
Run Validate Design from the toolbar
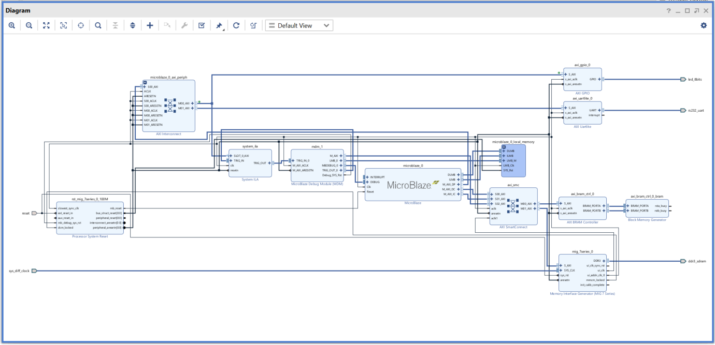[202, 25]
